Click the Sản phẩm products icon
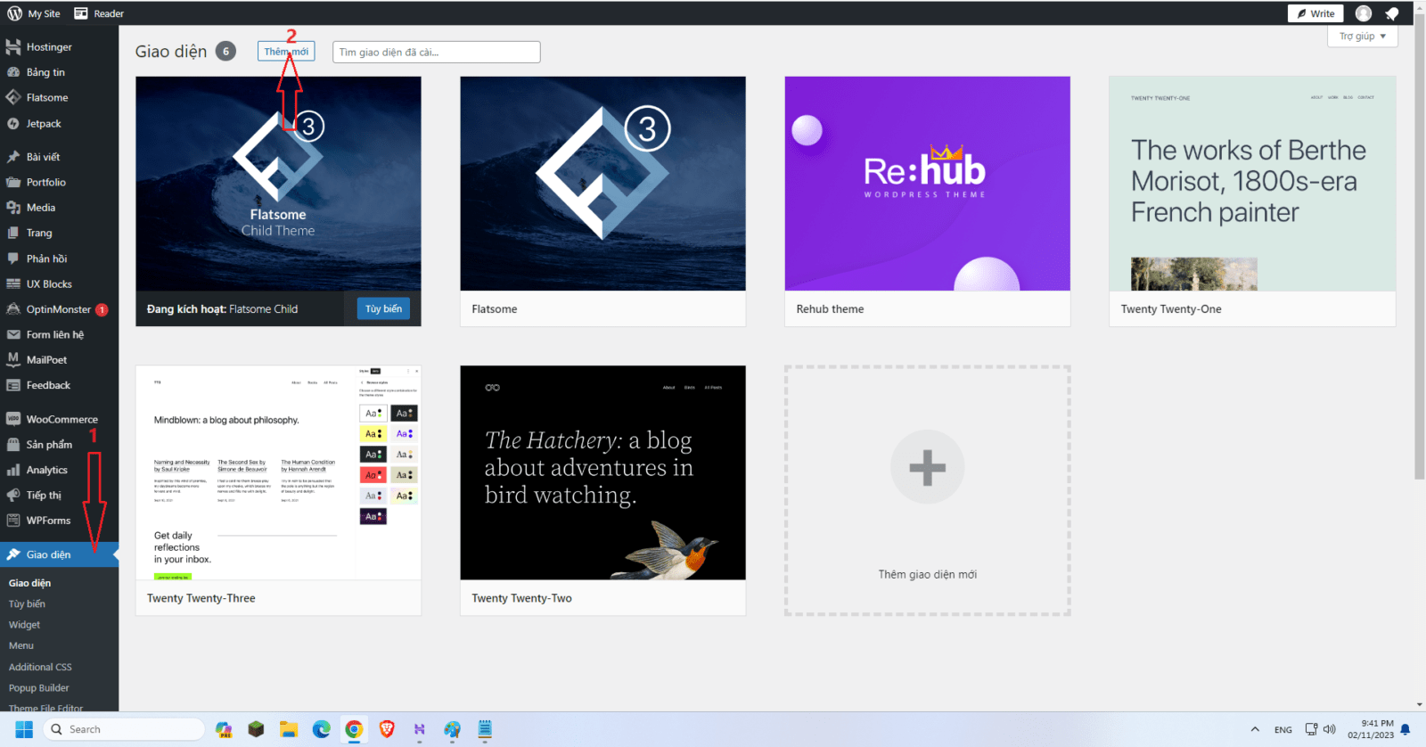Screen dimensions: 1426x747 [x=13, y=444]
